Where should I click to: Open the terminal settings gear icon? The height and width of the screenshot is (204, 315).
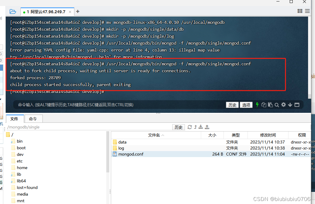point(283,105)
